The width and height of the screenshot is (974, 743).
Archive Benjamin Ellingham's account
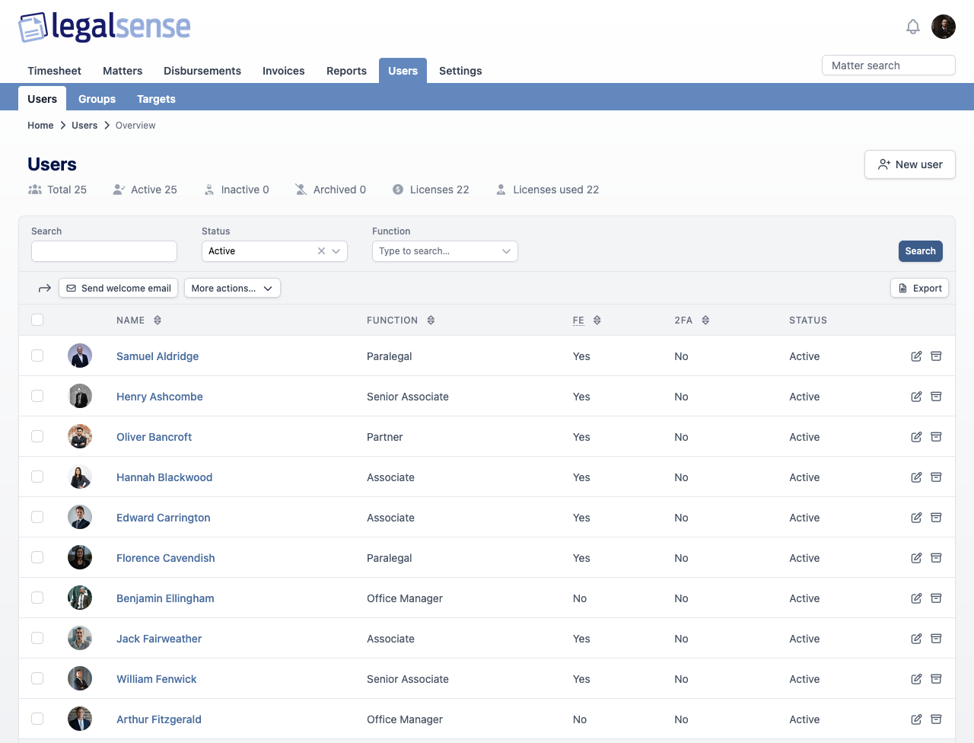tap(936, 598)
